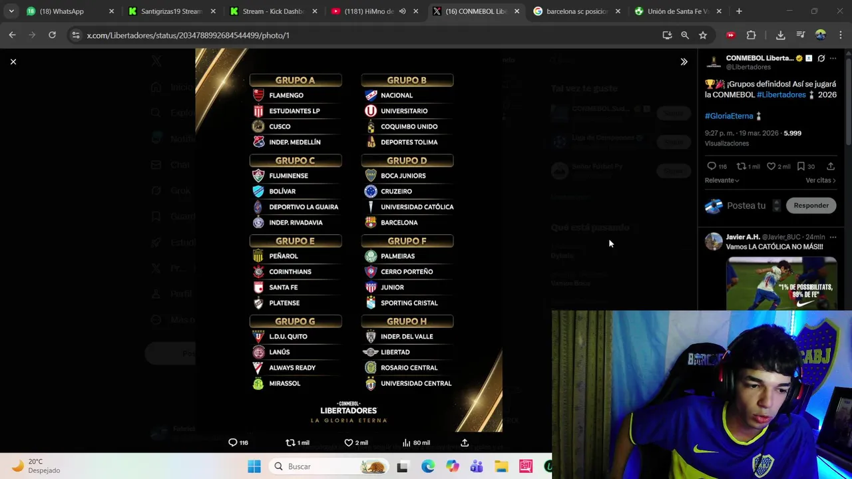Open the @Libertadores handle

pyautogui.click(x=748, y=67)
